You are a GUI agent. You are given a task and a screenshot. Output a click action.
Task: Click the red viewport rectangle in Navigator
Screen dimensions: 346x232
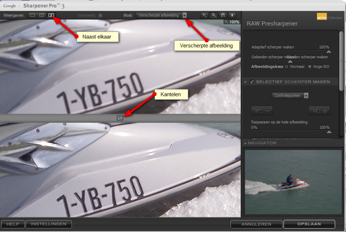coord(300,182)
